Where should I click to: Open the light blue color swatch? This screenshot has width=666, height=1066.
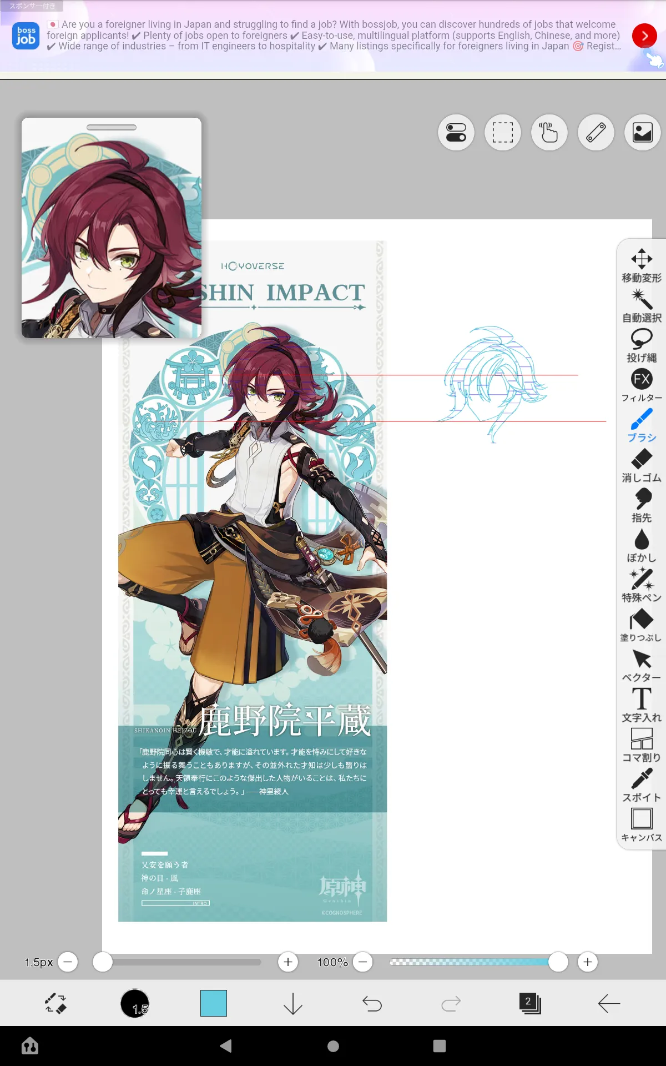(x=214, y=1003)
